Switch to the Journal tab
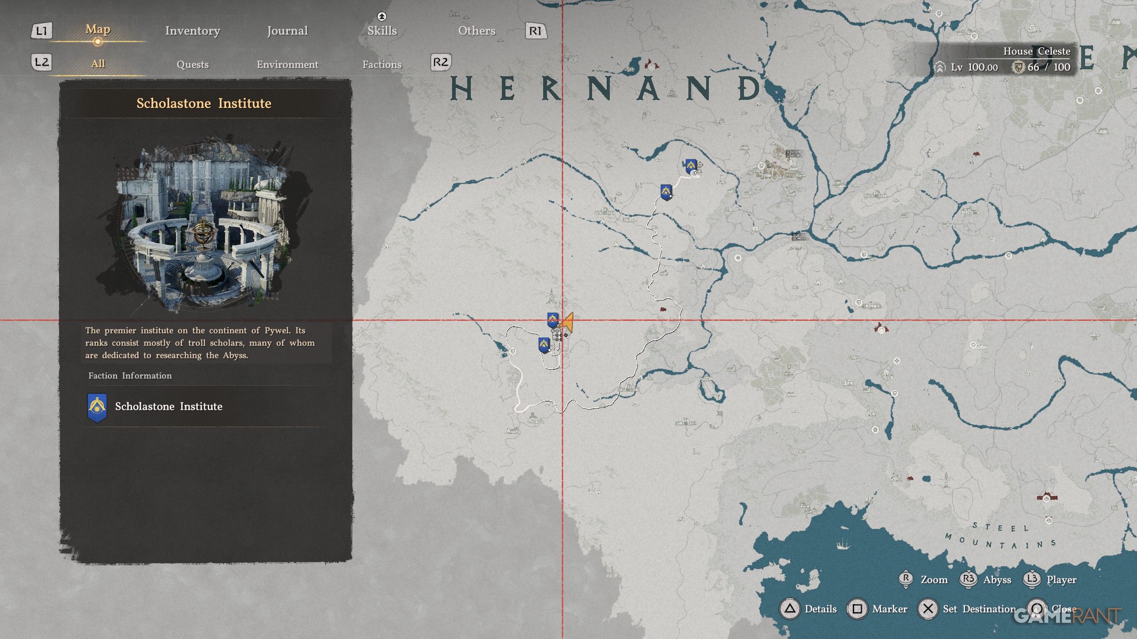 (x=287, y=31)
